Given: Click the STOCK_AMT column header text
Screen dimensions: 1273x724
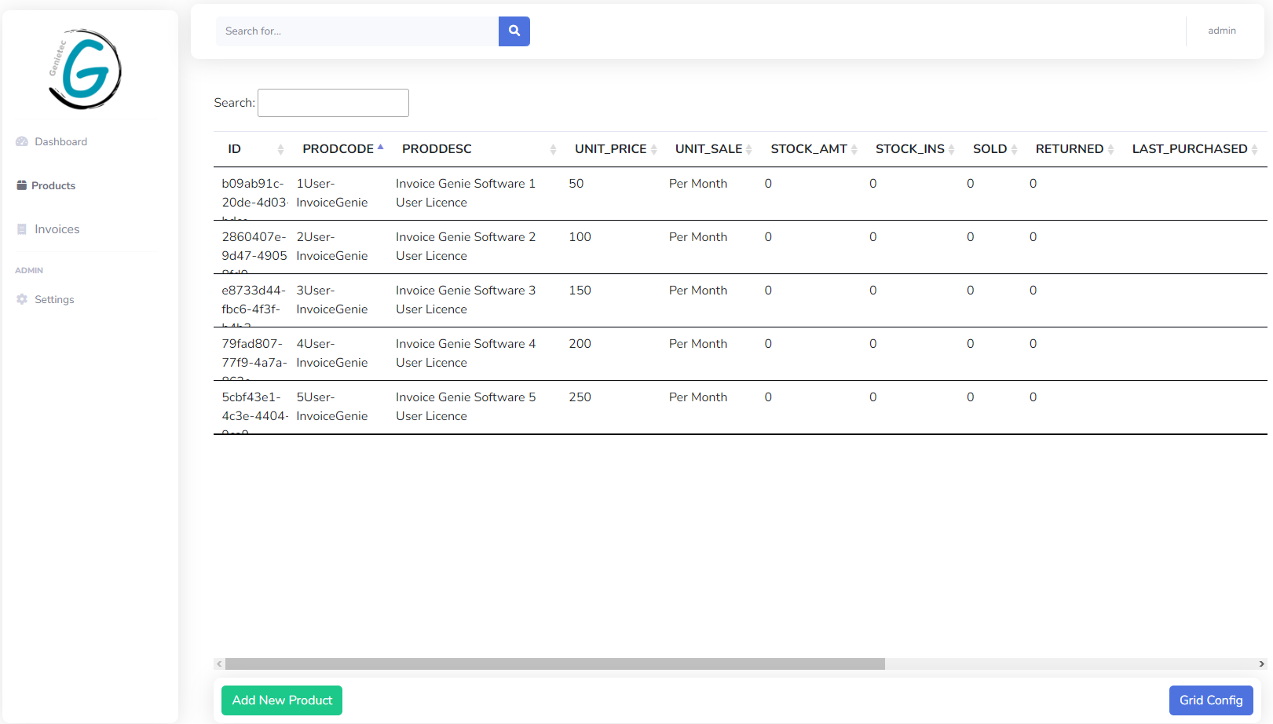Looking at the screenshot, I should [809, 149].
